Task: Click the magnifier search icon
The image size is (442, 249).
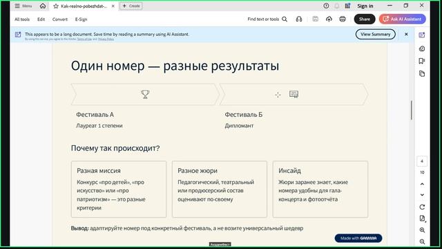Action: coord(285,19)
